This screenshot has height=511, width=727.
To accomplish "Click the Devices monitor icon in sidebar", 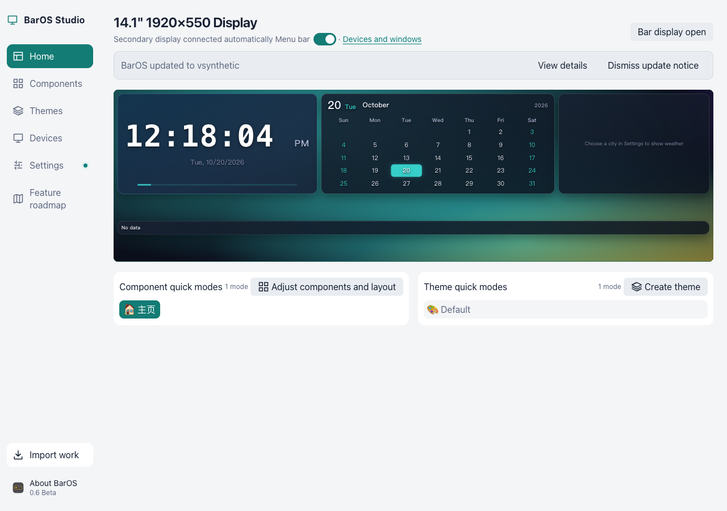I will tap(18, 138).
